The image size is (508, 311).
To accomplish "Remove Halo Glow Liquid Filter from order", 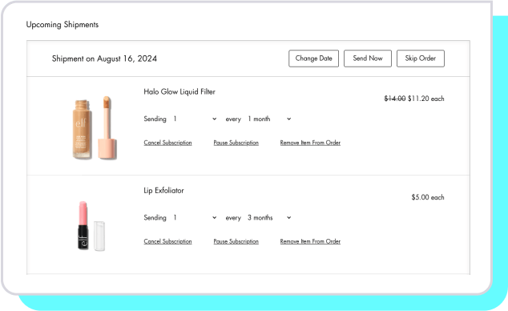I will (310, 143).
